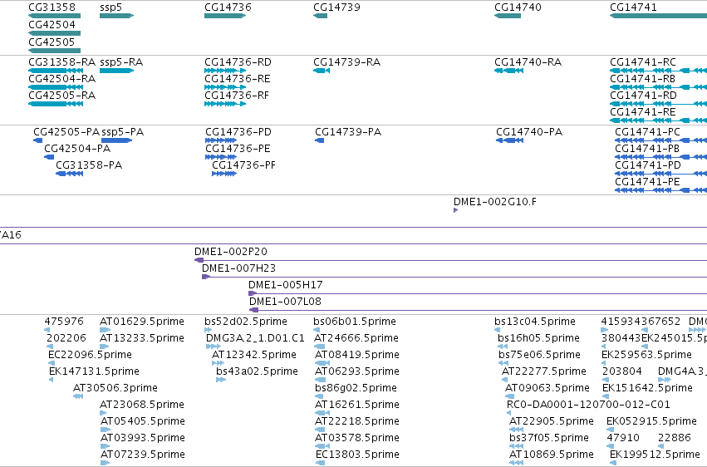Screen dimensions: 707x467
Task: Click the ssp5 gene label
Action: point(111,7)
